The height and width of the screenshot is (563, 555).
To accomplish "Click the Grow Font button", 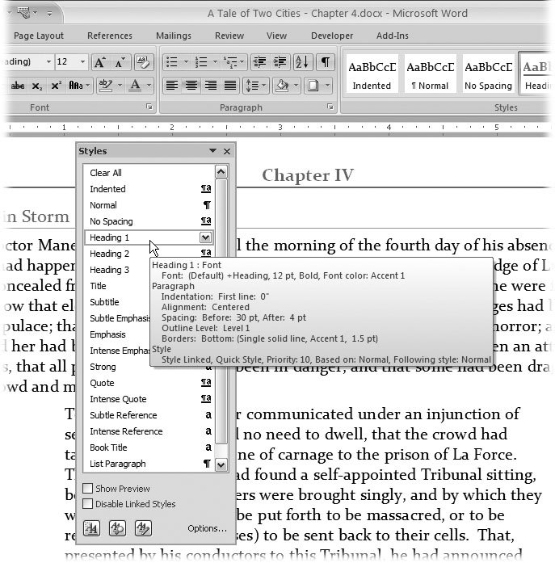I will tap(100, 62).
